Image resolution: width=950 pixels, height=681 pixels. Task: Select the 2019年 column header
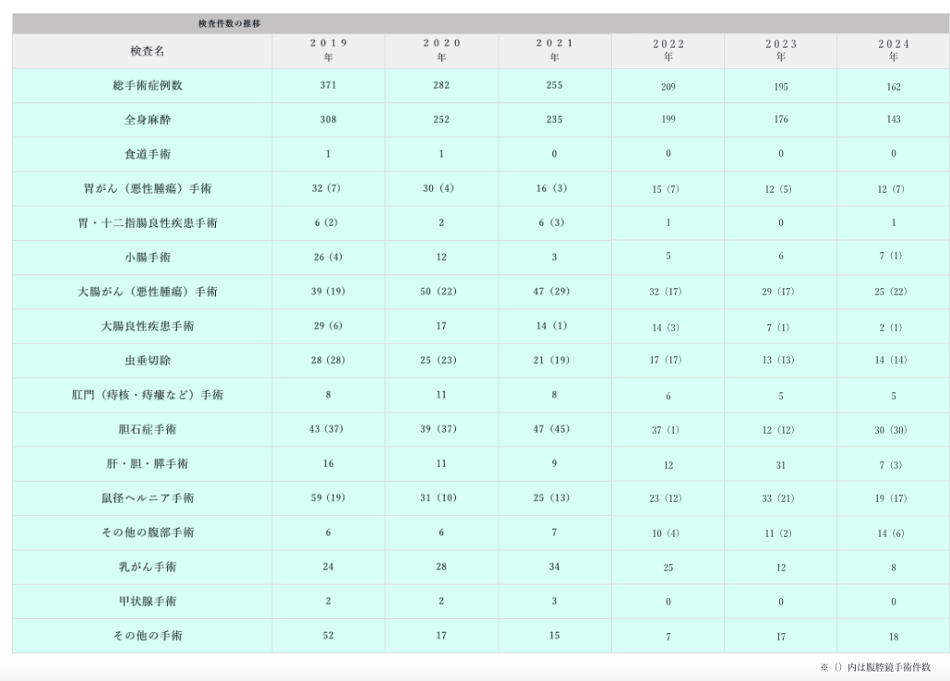(x=329, y=50)
